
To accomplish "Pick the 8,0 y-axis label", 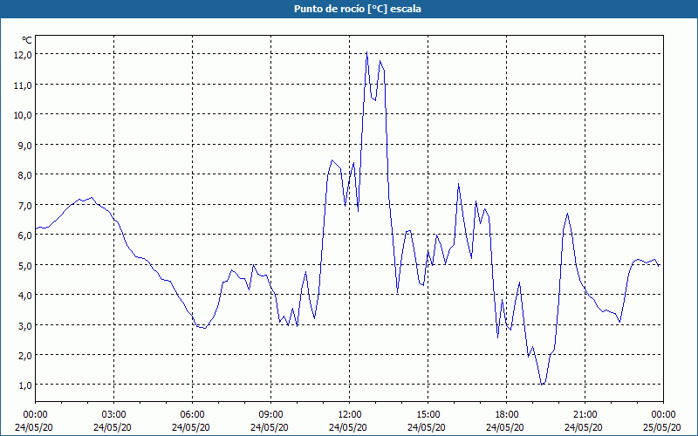I will pos(26,175).
